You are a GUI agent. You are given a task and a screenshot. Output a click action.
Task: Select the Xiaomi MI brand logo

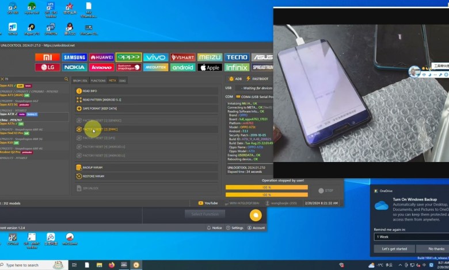click(48, 57)
